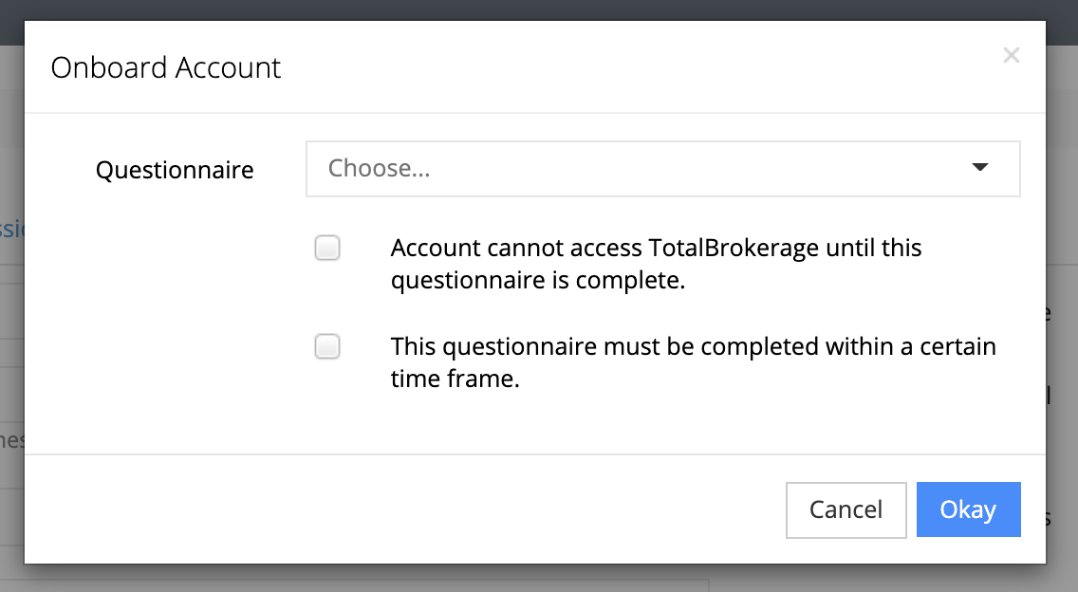Open the Questionnaire dropdown
This screenshot has width=1078, height=592.
[662, 169]
